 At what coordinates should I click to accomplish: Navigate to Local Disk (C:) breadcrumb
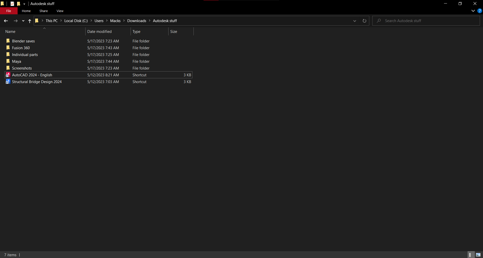(x=76, y=21)
